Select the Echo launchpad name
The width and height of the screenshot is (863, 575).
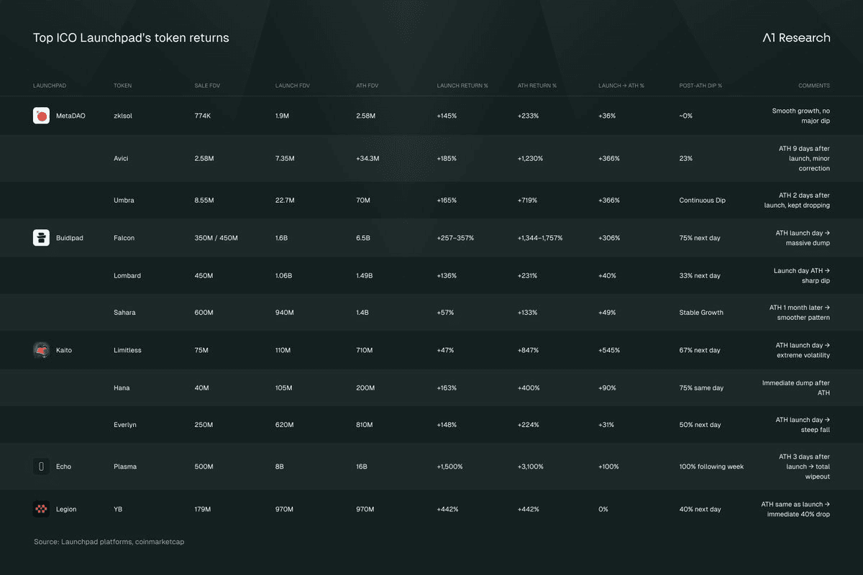click(x=63, y=466)
